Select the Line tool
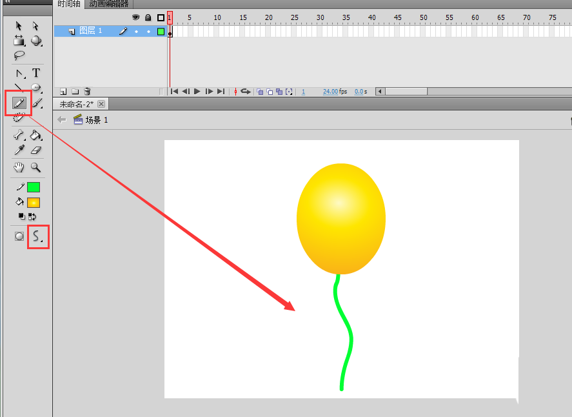Viewport: 572px width, 417px height. click(x=18, y=87)
